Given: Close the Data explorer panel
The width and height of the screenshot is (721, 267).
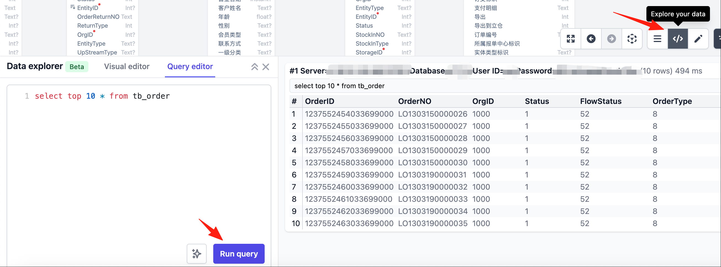Looking at the screenshot, I should pyautogui.click(x=266, y=67).
